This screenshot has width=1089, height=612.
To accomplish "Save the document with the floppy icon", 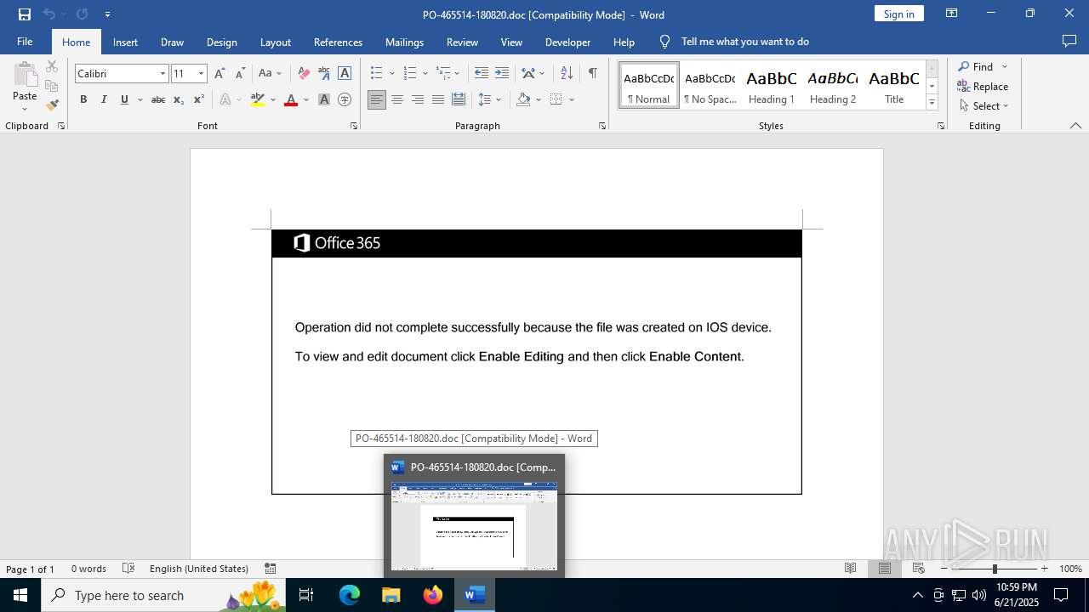I will [x=25, y=14].
